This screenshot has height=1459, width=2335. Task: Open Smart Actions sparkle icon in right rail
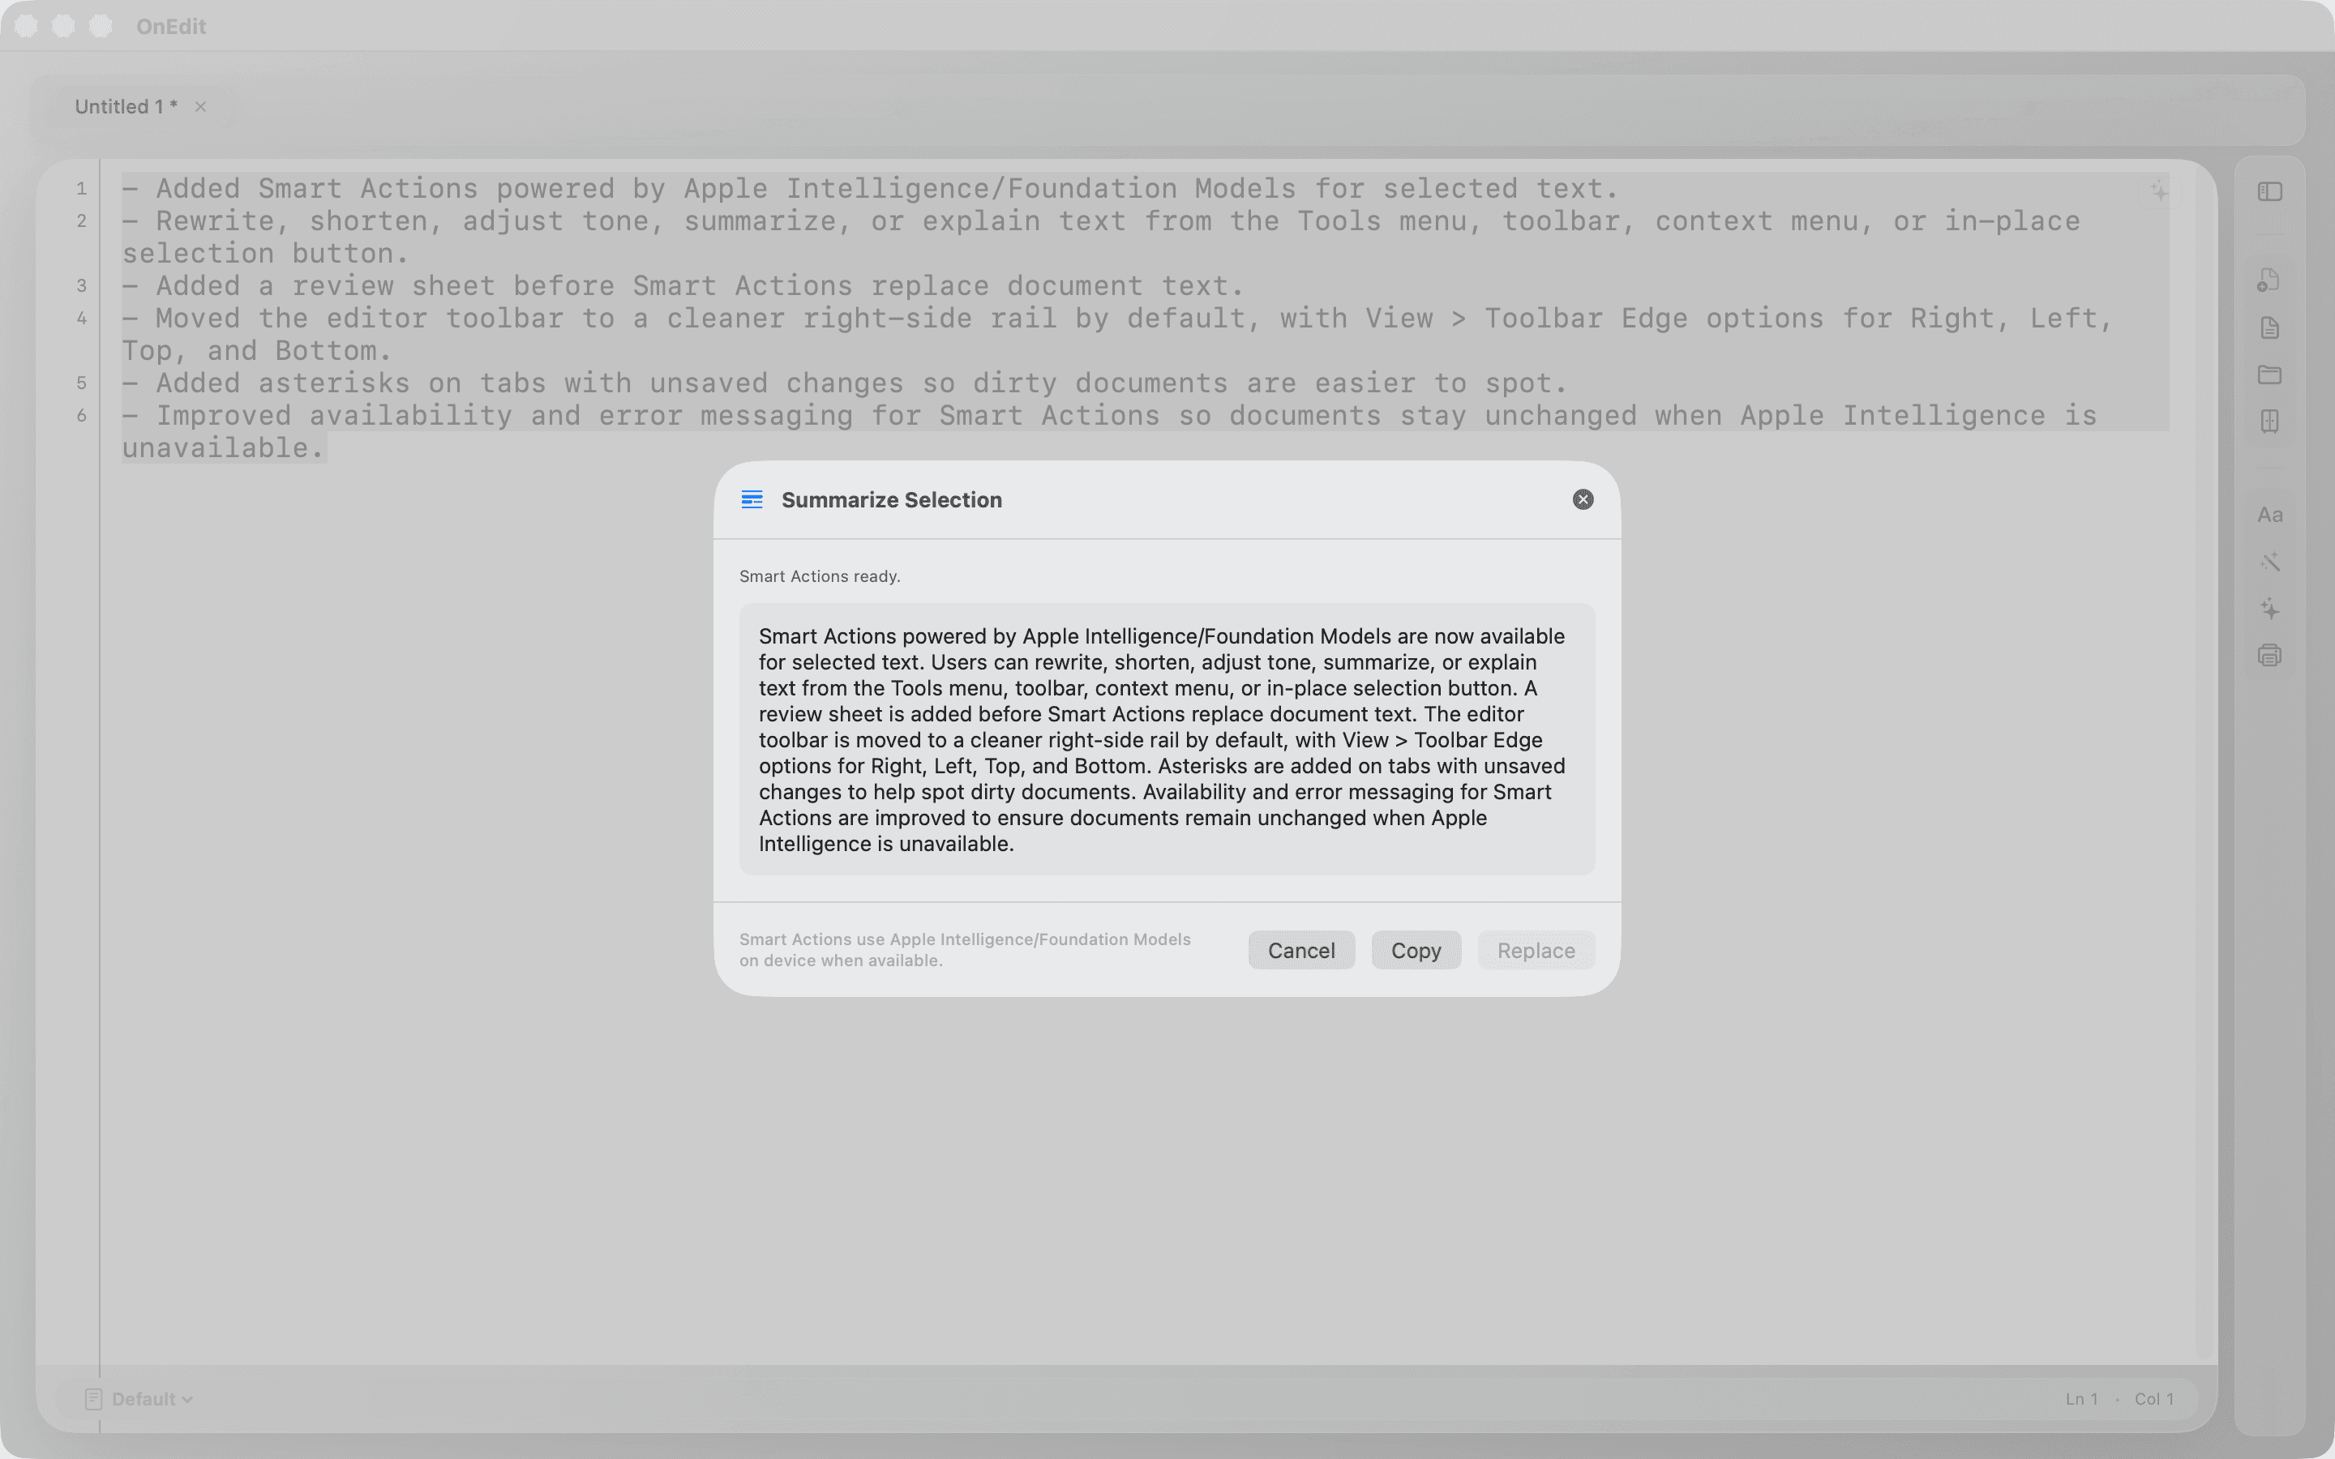2269,609
